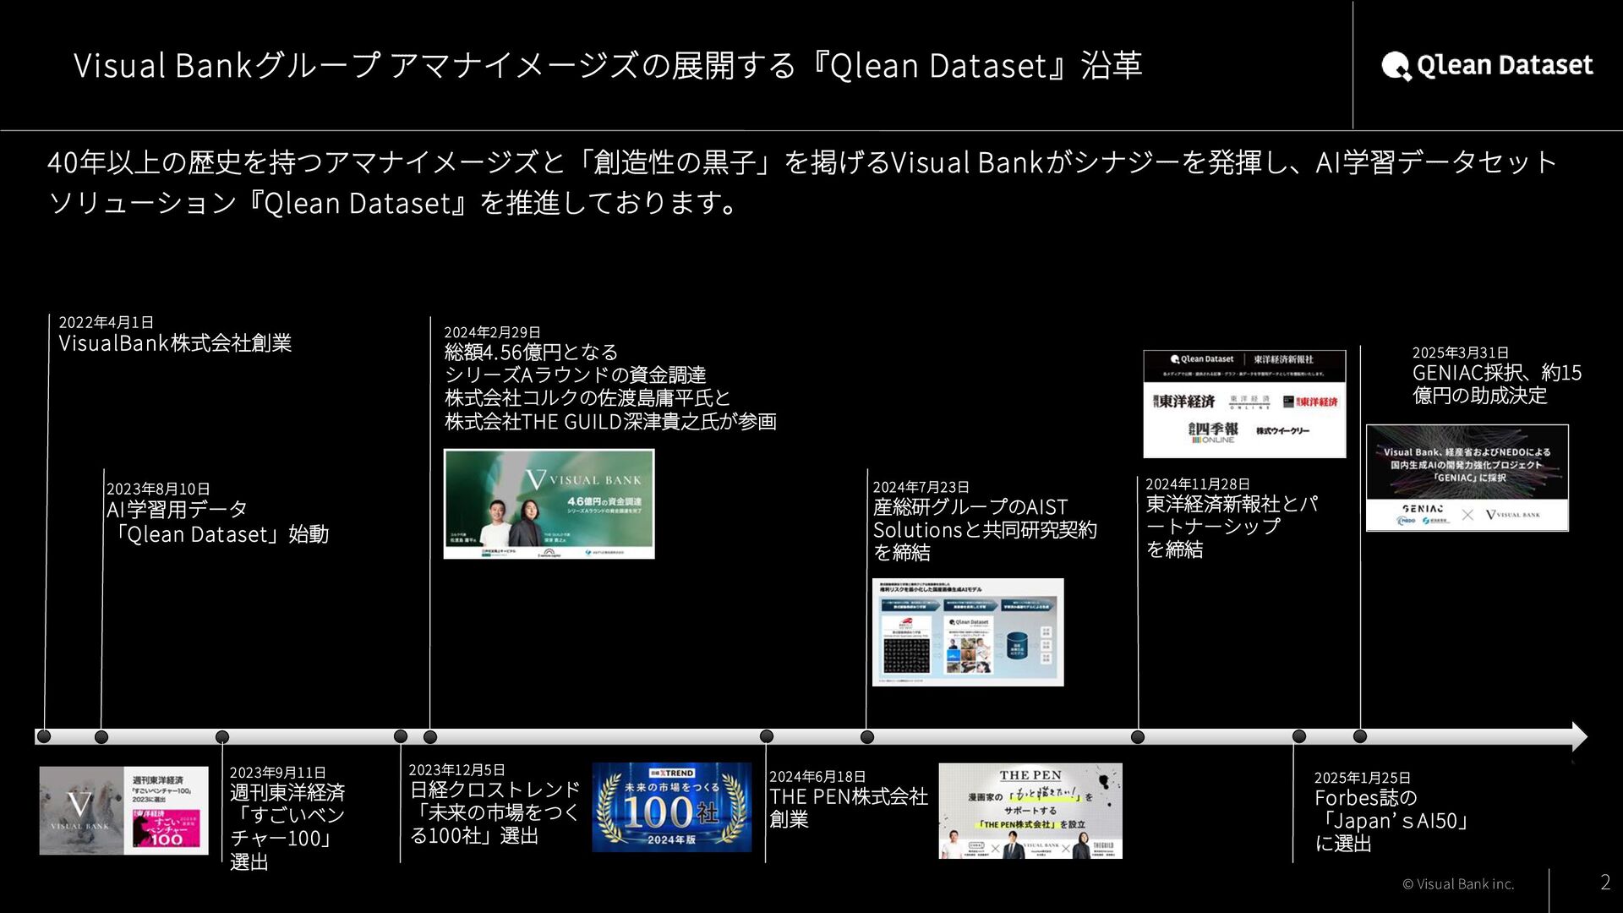Click the text 産総研グループのAIST
Screen dimensions: 1623x913
pyautogui.click(x=971, y=507)
